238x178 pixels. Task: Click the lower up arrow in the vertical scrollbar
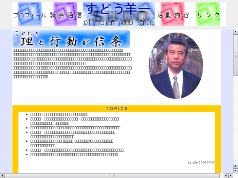(x=235, y=166)
